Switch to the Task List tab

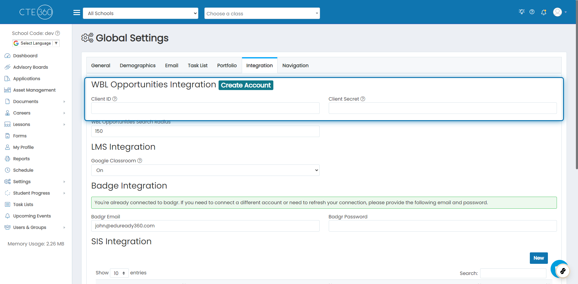[197, 65]
